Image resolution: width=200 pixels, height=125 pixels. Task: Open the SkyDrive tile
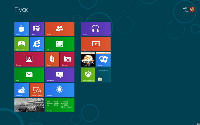pos(21,90)
